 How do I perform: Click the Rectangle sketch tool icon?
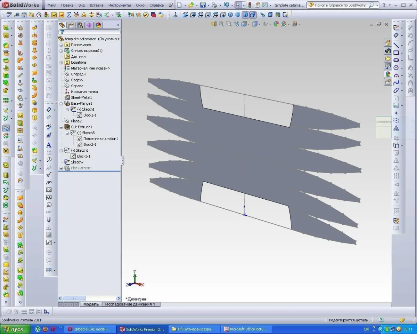click(x=396, y=53)
